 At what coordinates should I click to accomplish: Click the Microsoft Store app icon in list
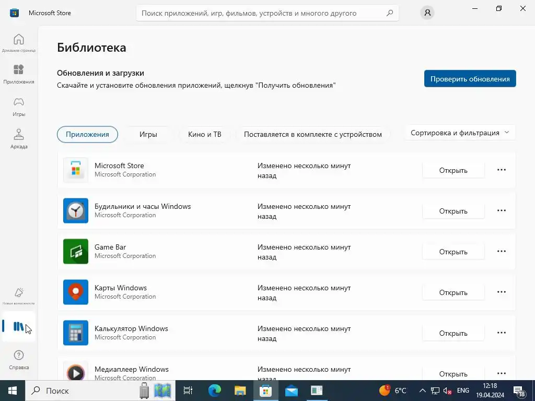coord(76,170)
